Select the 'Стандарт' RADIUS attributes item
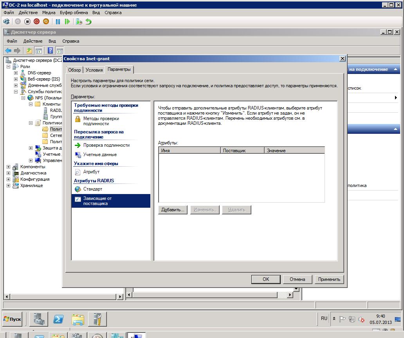The width and height of the screenshot is (404, 338). click(x=92, y=189)
